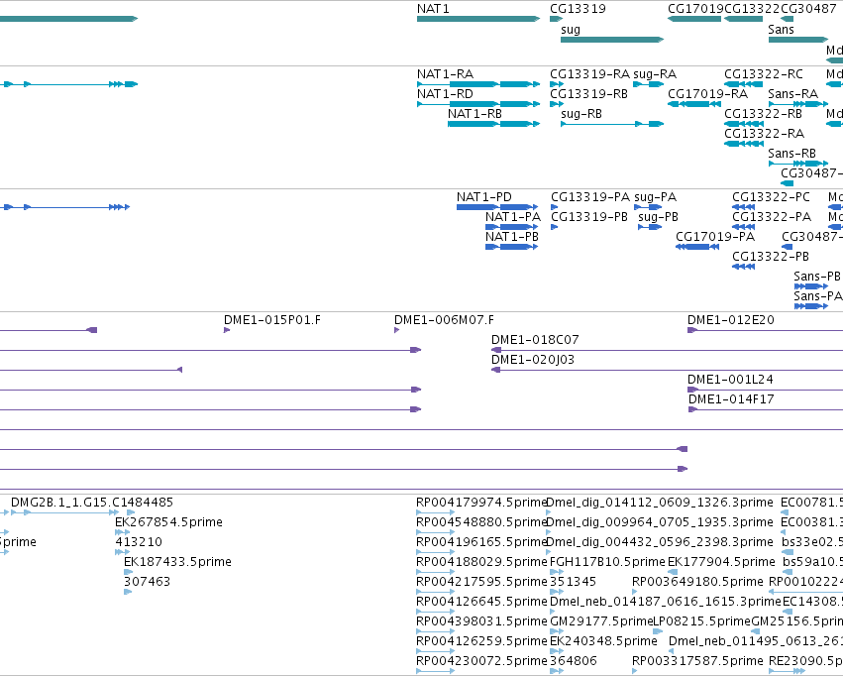The height and width of the screenshot is (676, 843).
Task: Select transcript CG13319-RA
Action: (x=557, y=84)
